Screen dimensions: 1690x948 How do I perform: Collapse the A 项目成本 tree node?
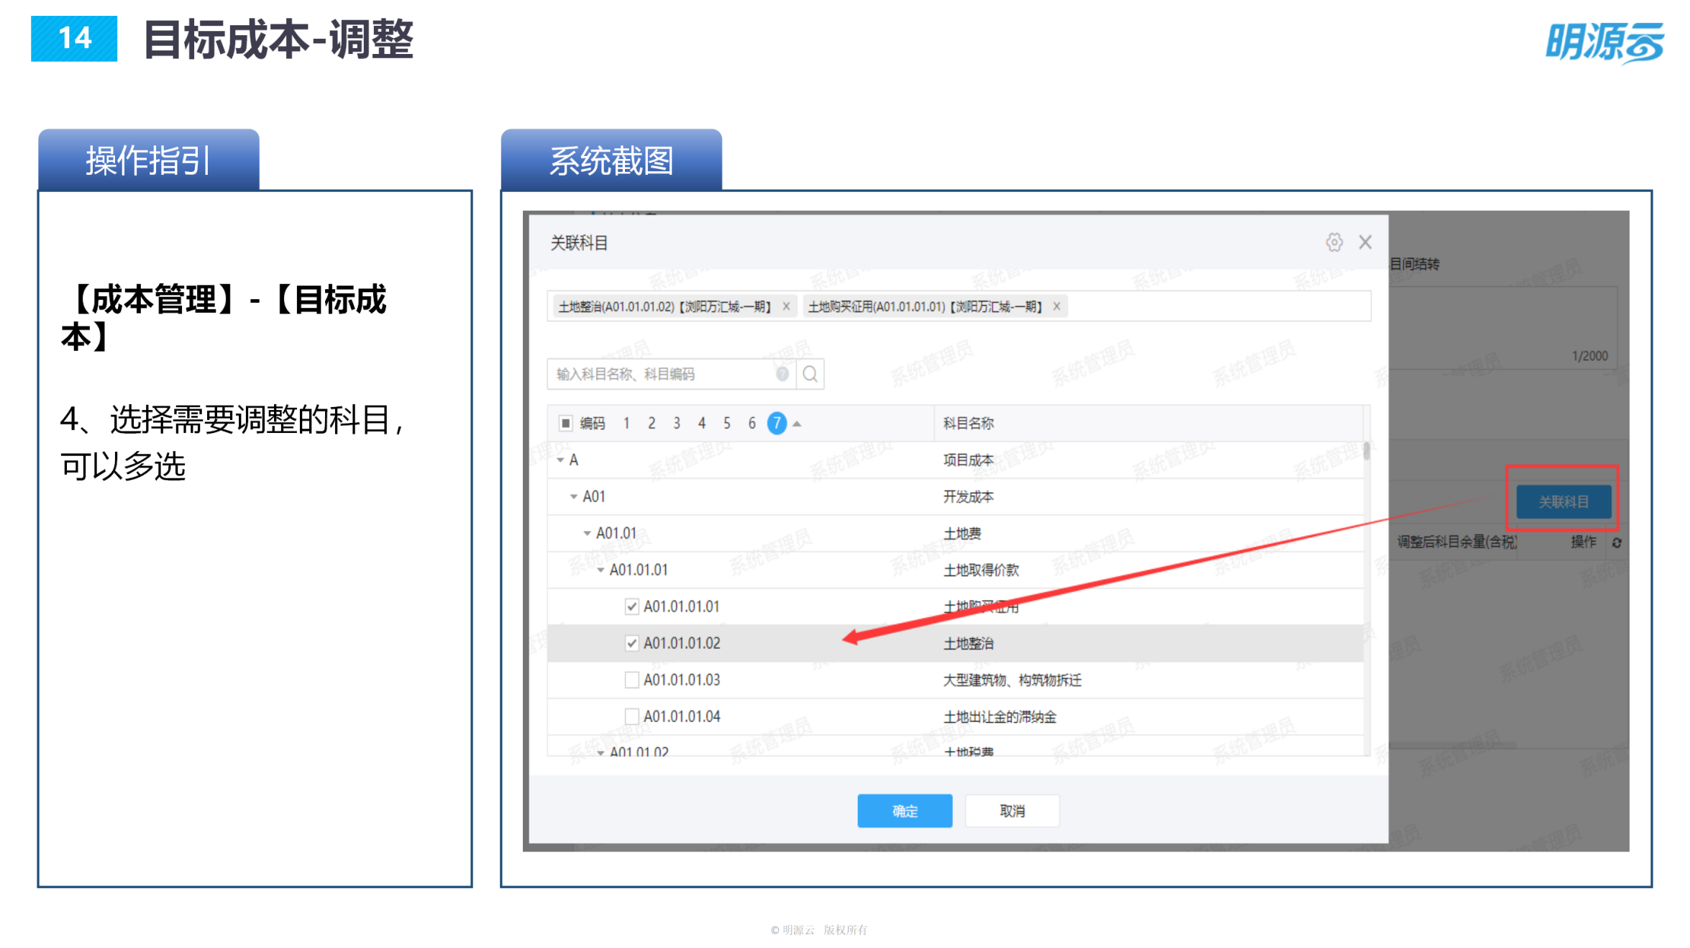(x=559, y=460)
